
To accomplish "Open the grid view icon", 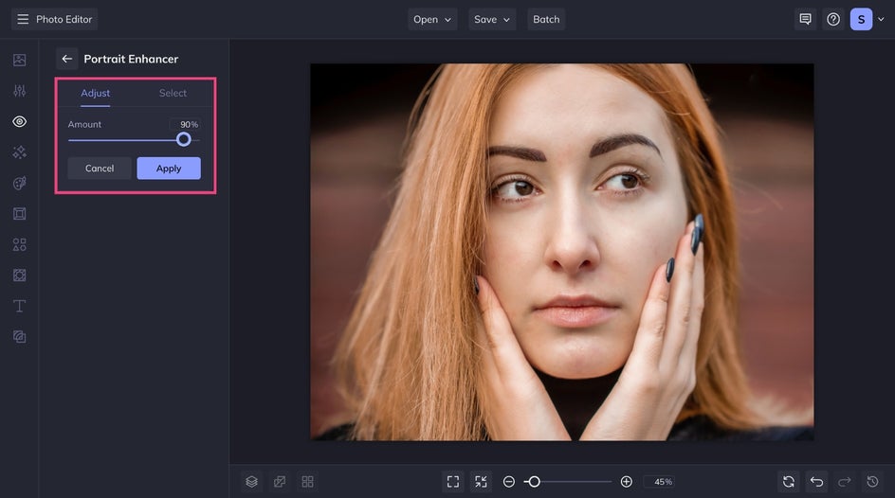I will [307, 482].
